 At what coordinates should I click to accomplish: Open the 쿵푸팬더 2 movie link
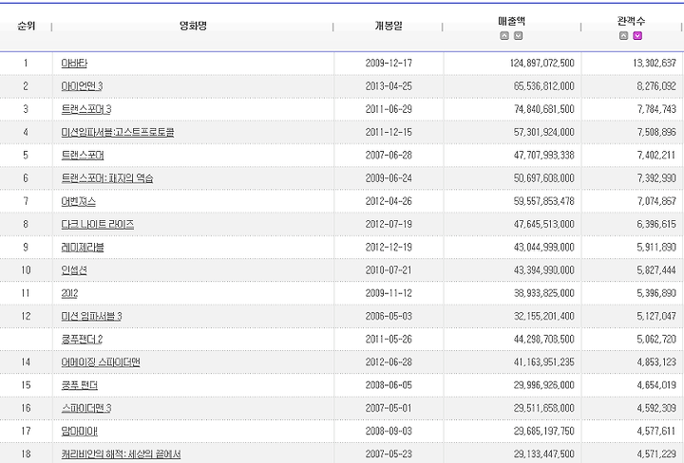pos(83,340)
